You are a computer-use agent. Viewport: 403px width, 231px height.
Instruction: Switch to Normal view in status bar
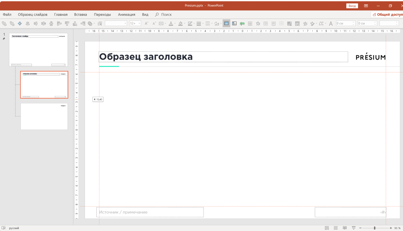[x=327, y=228]
